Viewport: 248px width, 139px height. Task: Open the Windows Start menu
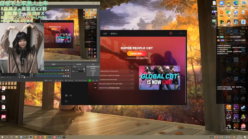pos(2,137)
